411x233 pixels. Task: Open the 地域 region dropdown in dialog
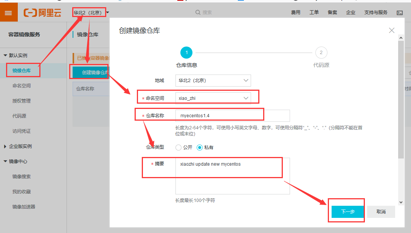tap(213, 81)
